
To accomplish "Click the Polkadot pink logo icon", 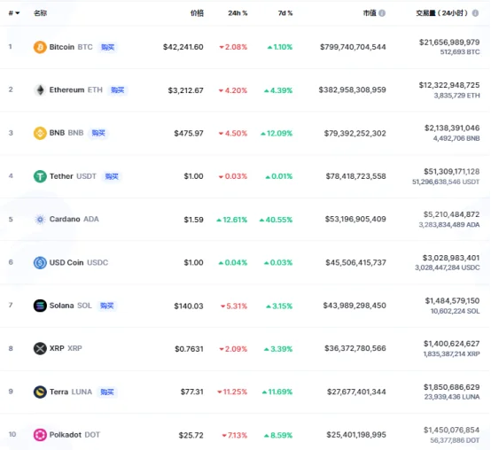I will pos(40,435).
